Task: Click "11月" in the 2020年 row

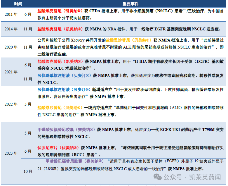Action: click(x=28, y=47)
